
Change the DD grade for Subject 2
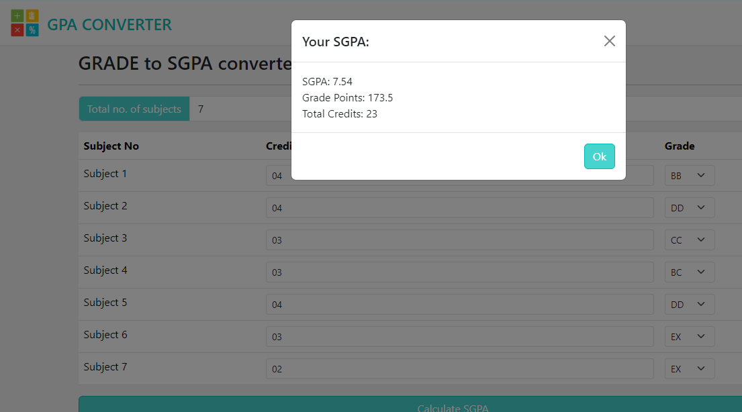tap(690, 207)
